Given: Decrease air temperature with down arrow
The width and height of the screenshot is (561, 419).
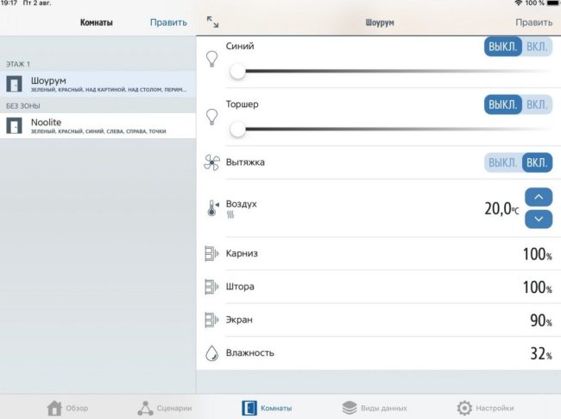Looking at the screenshot, I should coord(539,219).
